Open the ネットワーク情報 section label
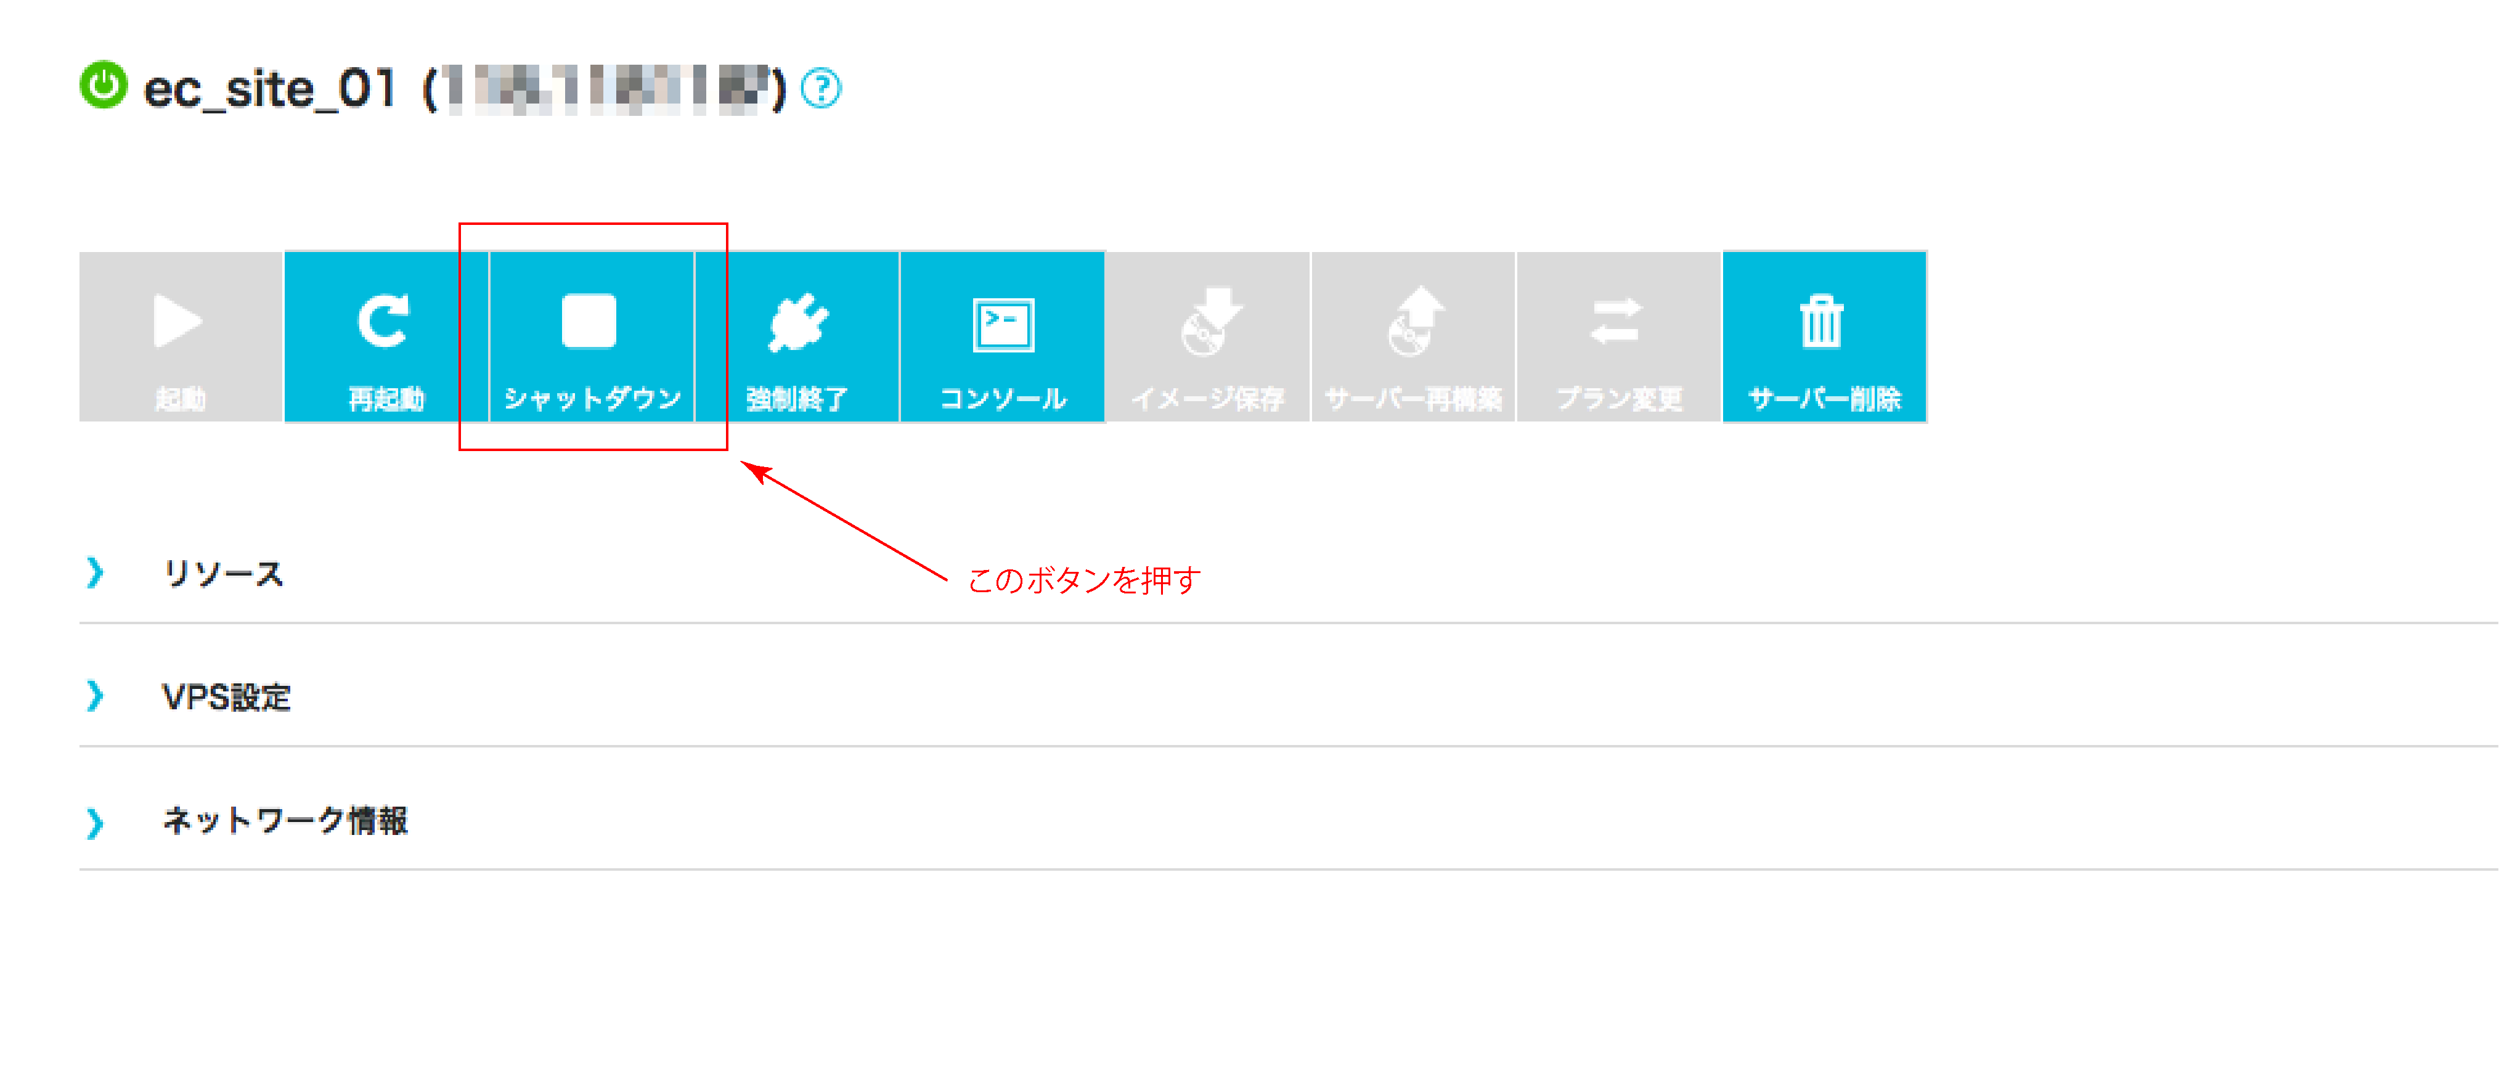This screenshot has height=1079, width=2499. tap(285, 821)
